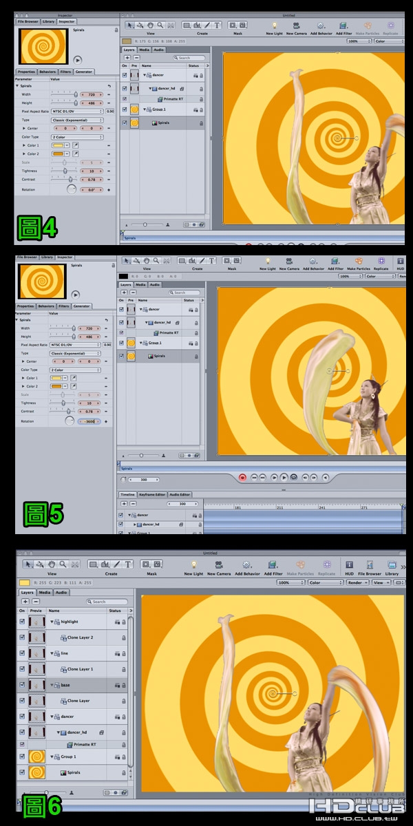Open the View dropdown in bottom screenshot
The height and width of the screenshot is (826, 413).
click(381, 582)
